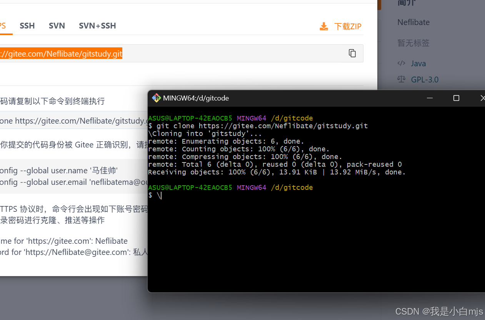Viewport: 485px width, 320px height.
Task: Click the git config user.email line
Action: click(74, 182)
